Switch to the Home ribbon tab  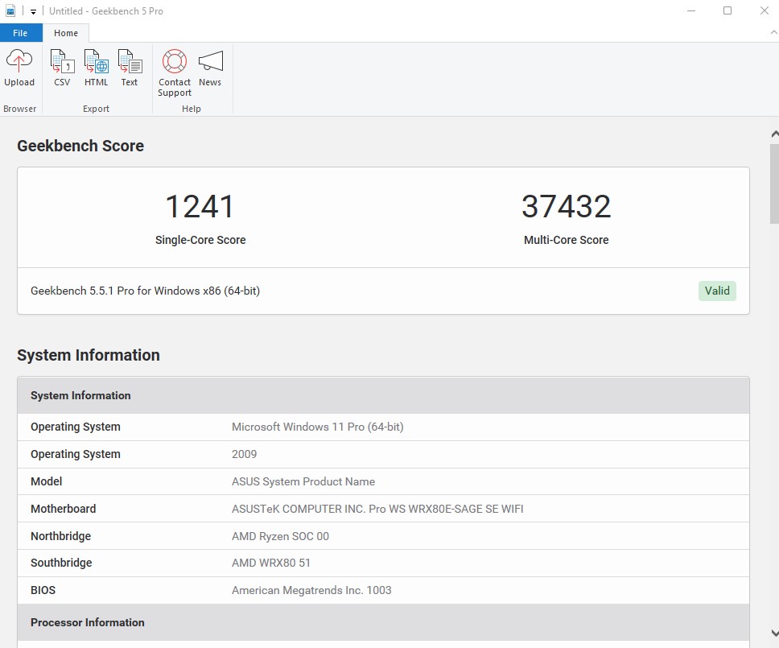click(66, 33)
